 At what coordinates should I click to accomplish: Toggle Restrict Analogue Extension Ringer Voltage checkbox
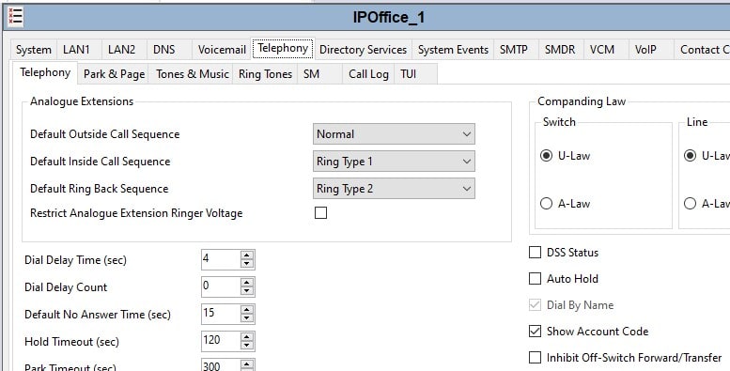point(320,212)
